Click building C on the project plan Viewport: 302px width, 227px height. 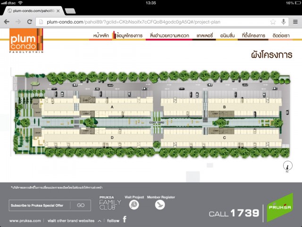coord(225,138)
